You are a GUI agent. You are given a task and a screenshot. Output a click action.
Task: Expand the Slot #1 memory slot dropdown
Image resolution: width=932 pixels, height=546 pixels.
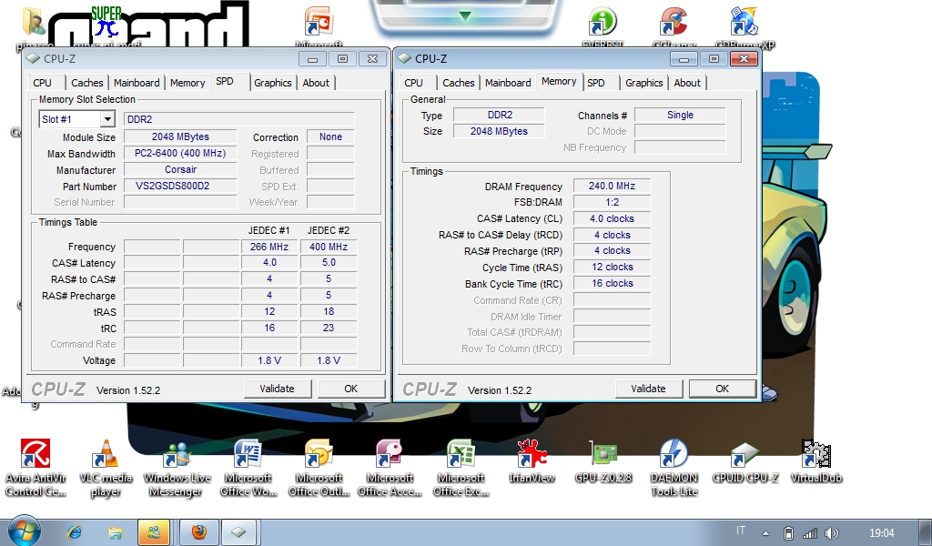point(106,119)
